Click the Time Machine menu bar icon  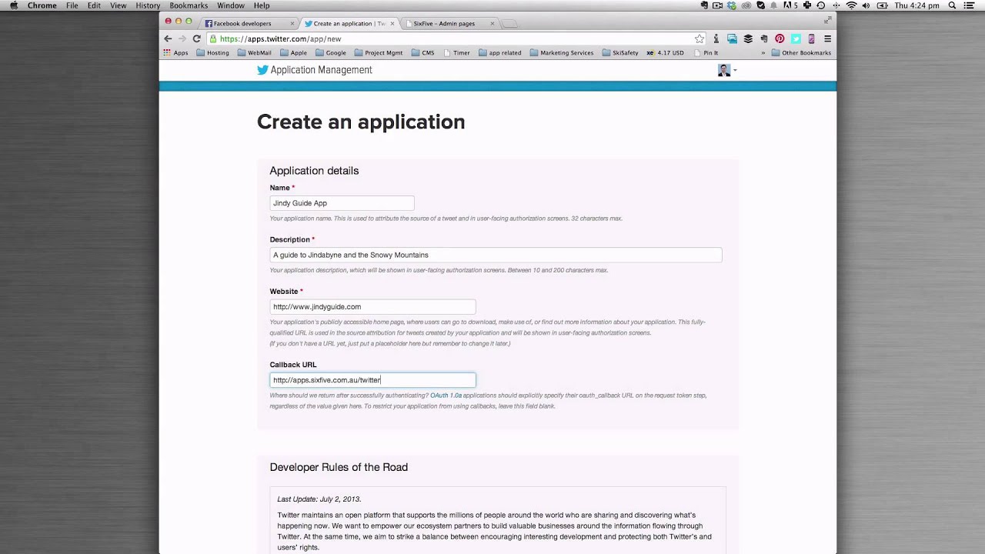(x=821, y=5)
